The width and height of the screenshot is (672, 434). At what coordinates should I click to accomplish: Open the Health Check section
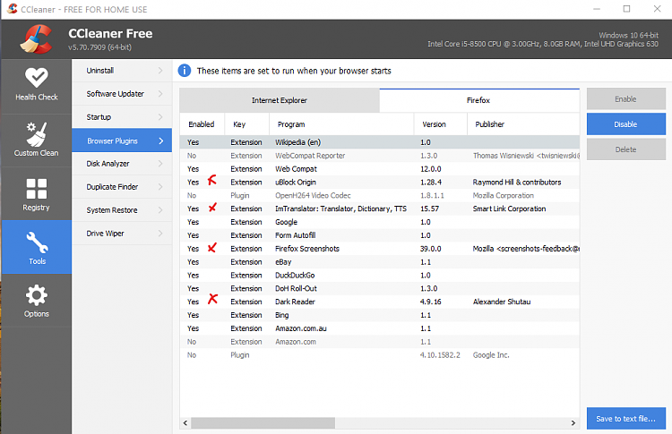point(37,85)
